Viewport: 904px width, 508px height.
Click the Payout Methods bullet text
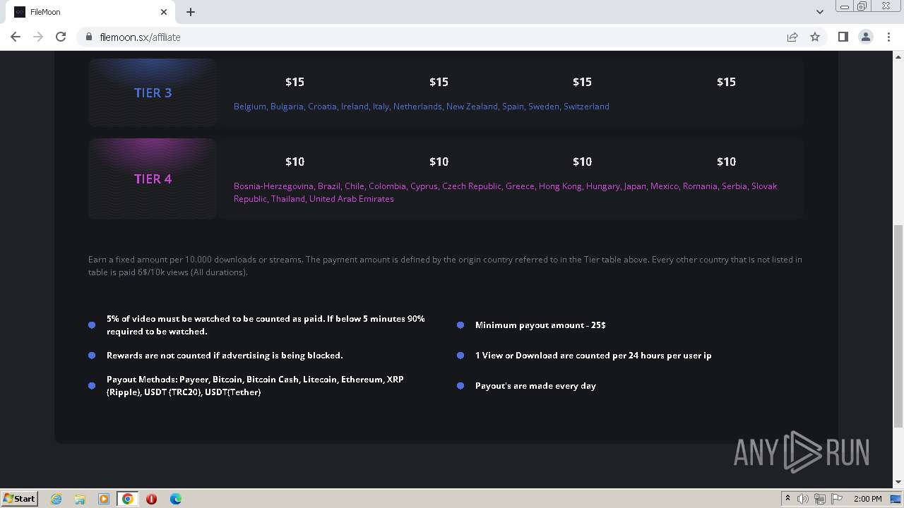click(x=255, y=385)
